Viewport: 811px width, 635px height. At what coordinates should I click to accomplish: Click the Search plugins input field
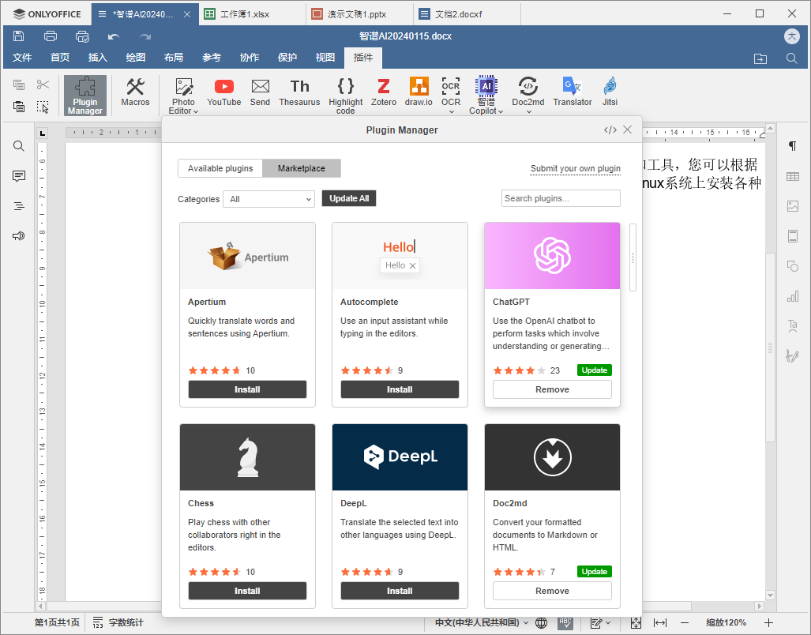click(x=561, y=198)
